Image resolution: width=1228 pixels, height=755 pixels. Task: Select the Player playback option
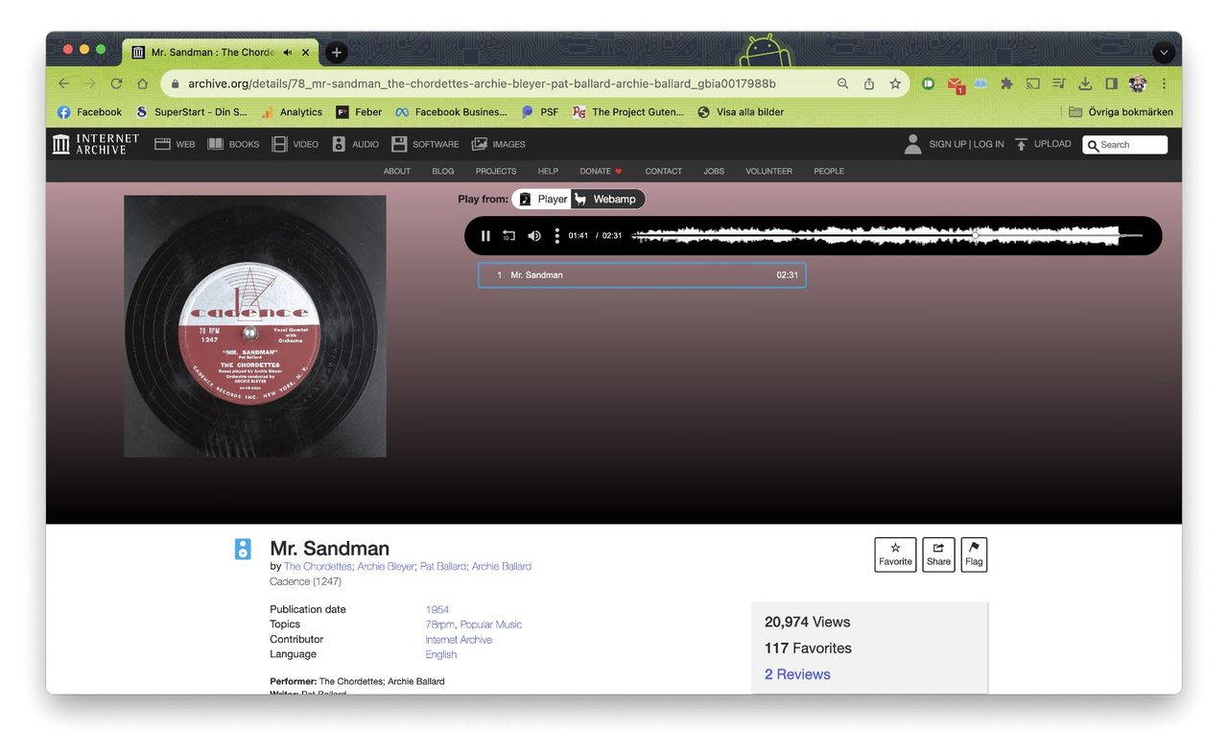[543, 200]
